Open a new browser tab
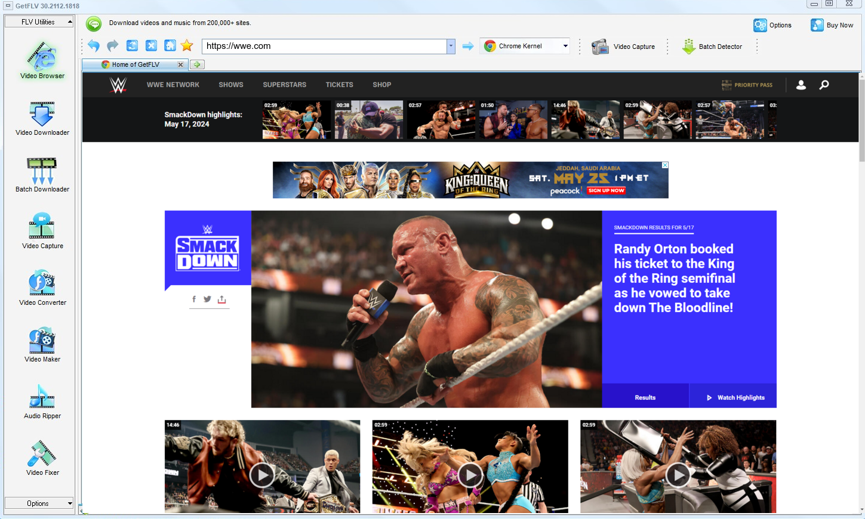865x519 pixels. click(197, 64)
